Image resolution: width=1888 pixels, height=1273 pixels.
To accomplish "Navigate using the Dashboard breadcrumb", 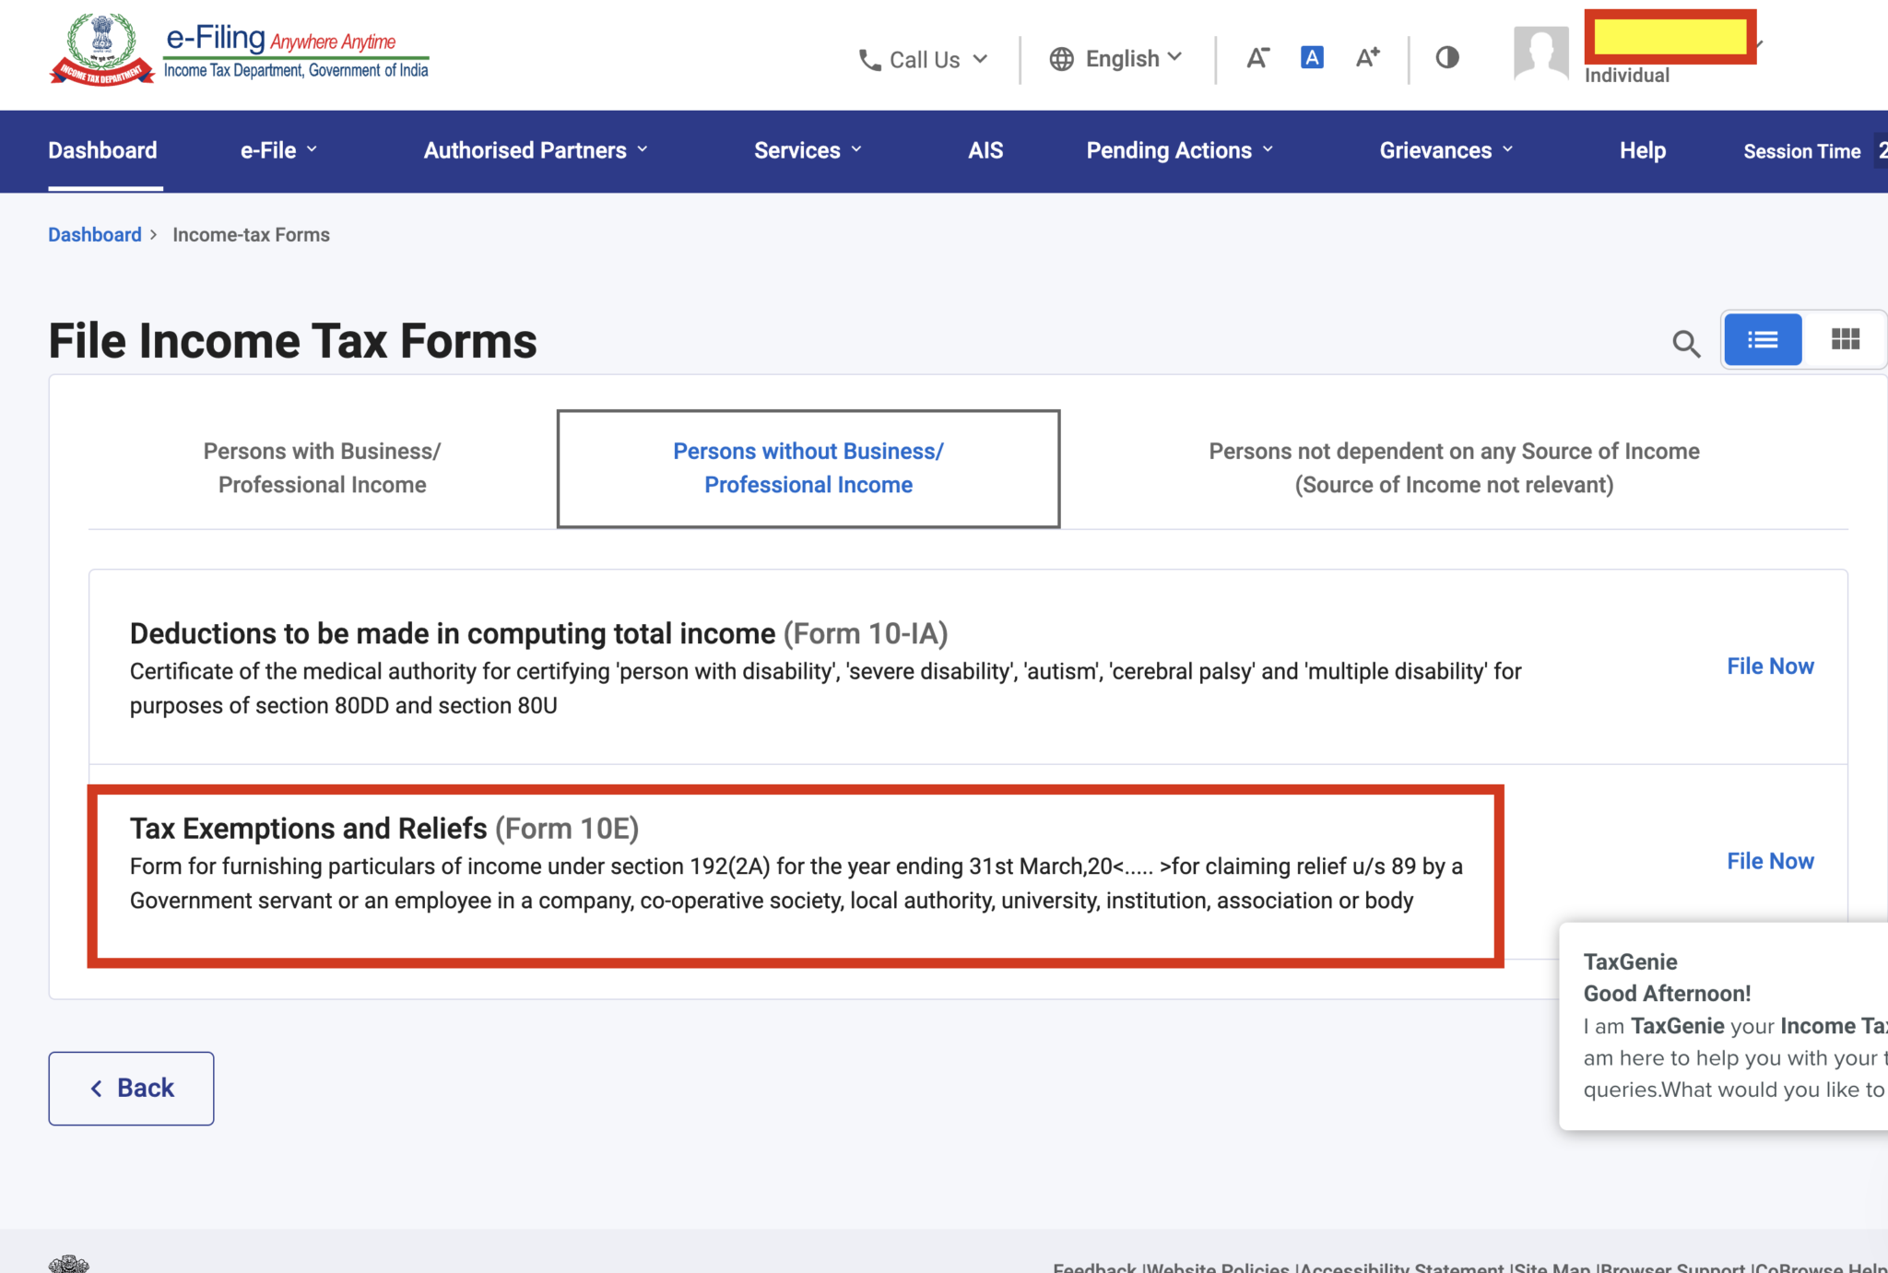I will point(94,234).
